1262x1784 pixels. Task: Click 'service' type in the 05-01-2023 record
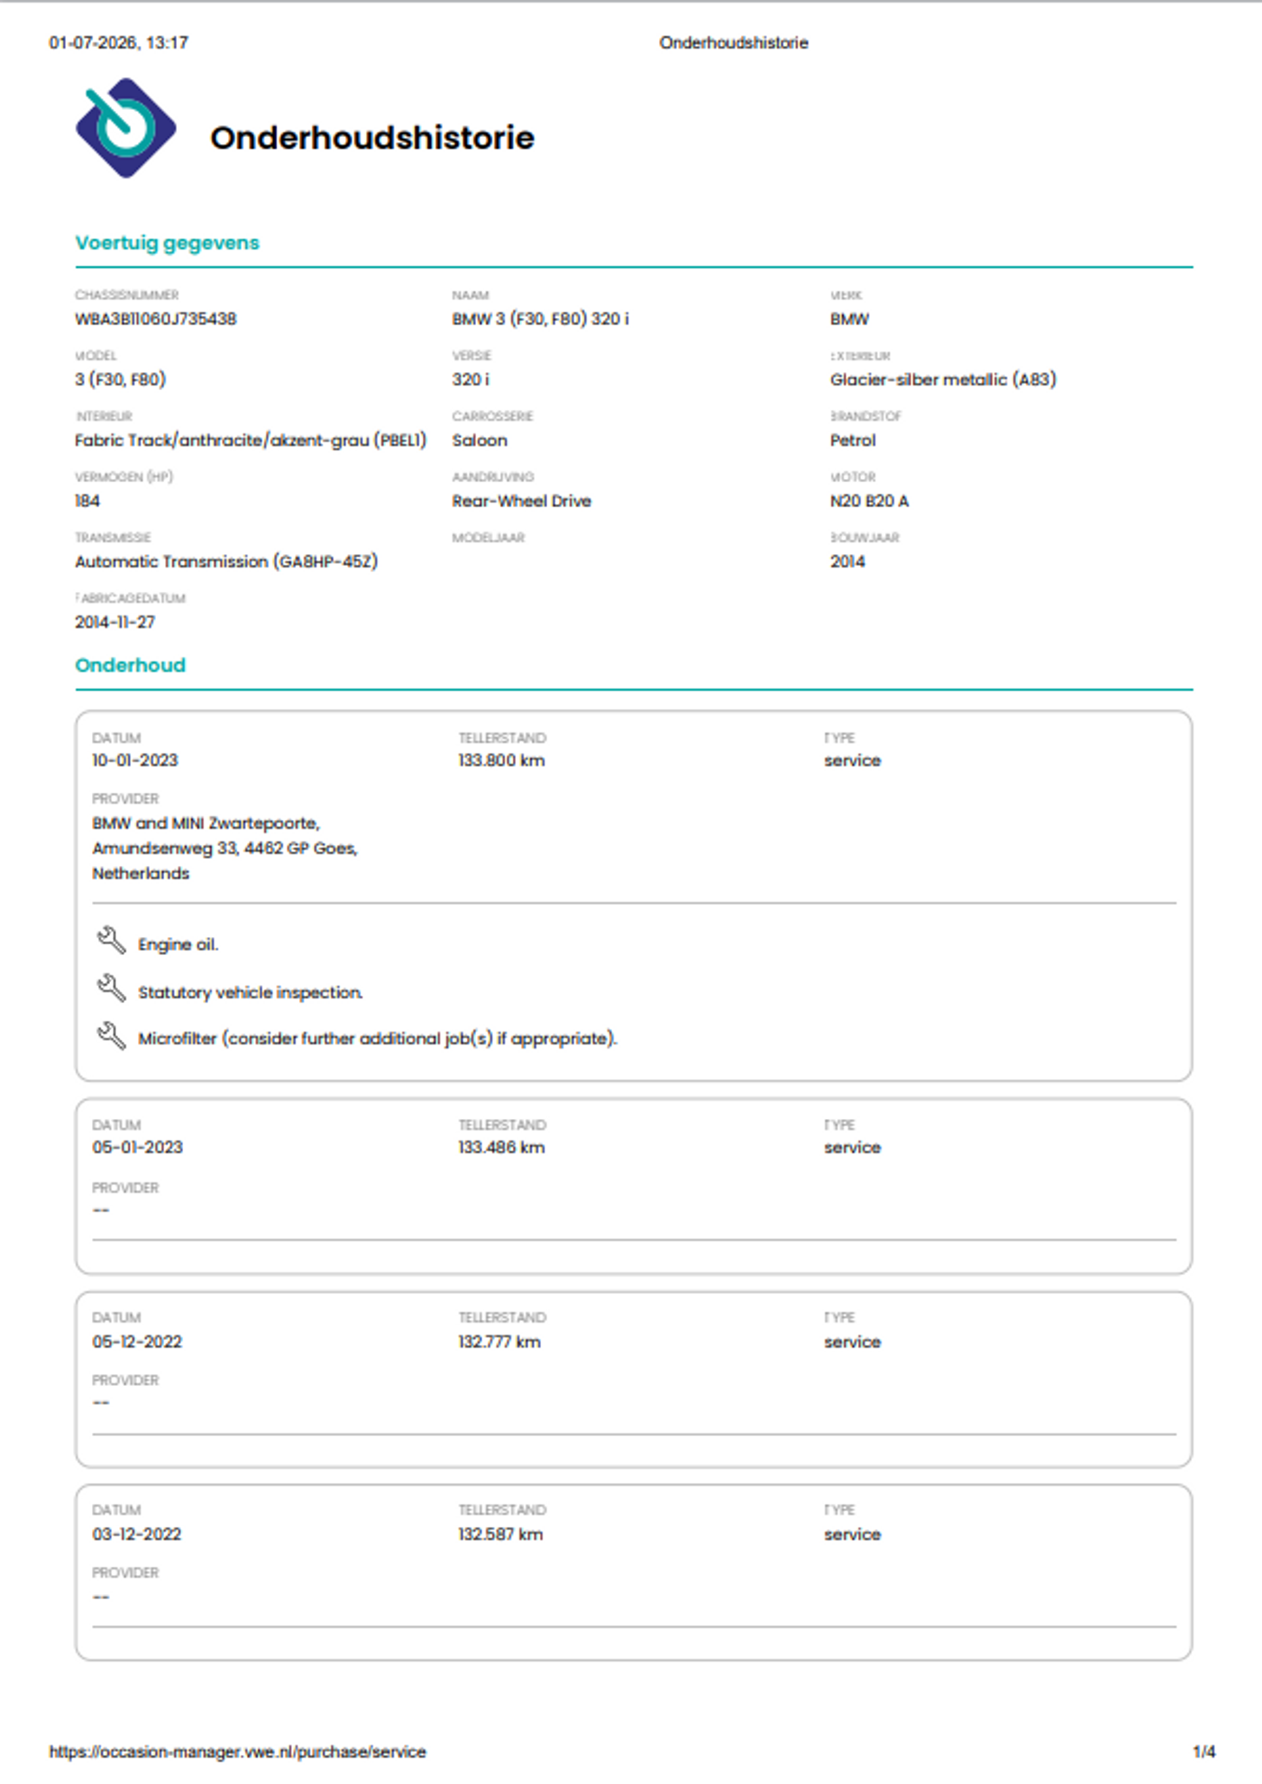click(x=852, y=1148)
